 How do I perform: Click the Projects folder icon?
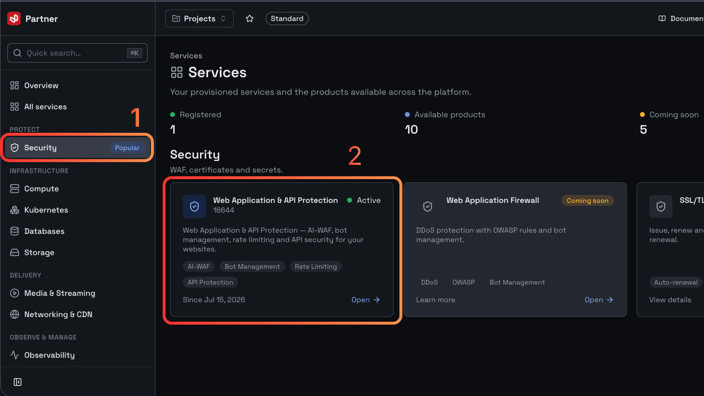pos(176,19)
